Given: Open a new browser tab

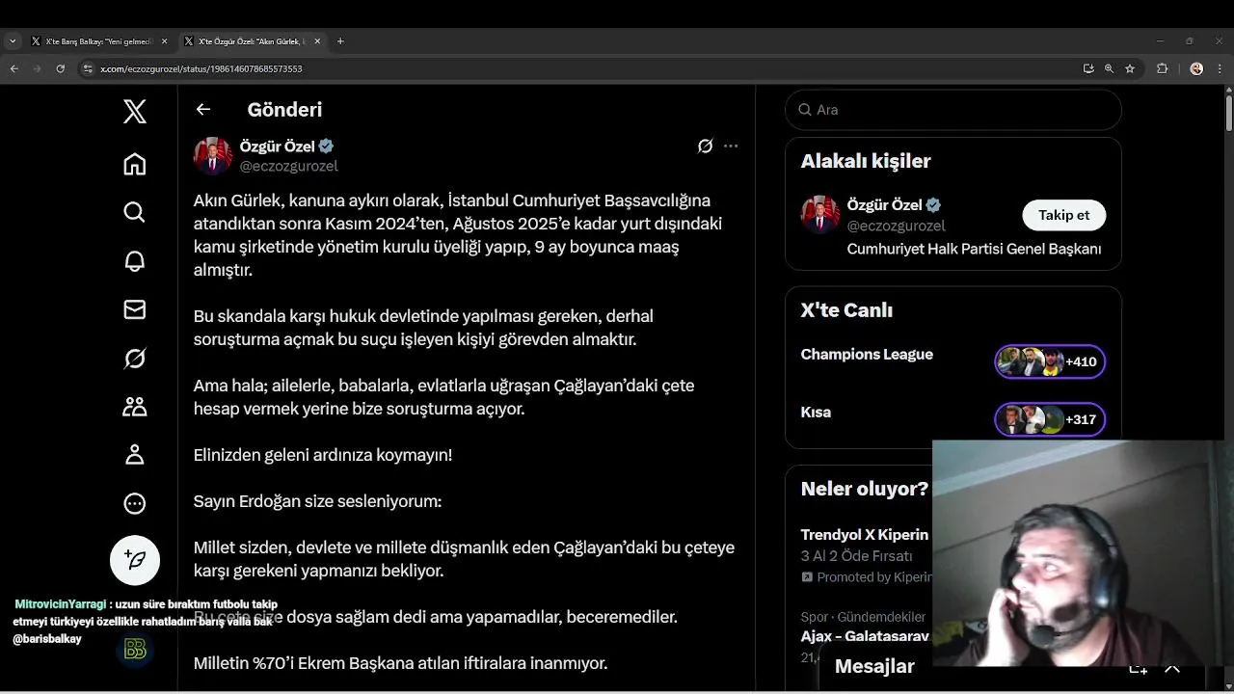Looking at the screenshot, I should (340, 41).
